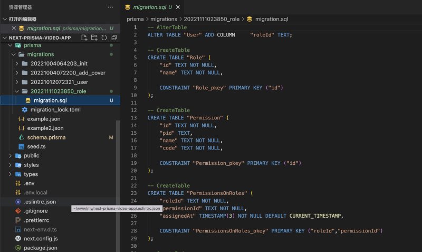This screenshot has height=252, width=422.
Task: Click migrations in the breadcrumb path
Action: [x=164, y=19]
